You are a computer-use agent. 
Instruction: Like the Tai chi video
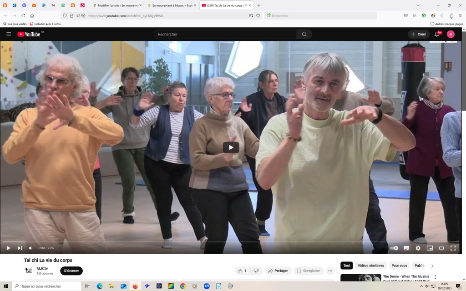tap(242, 271)
